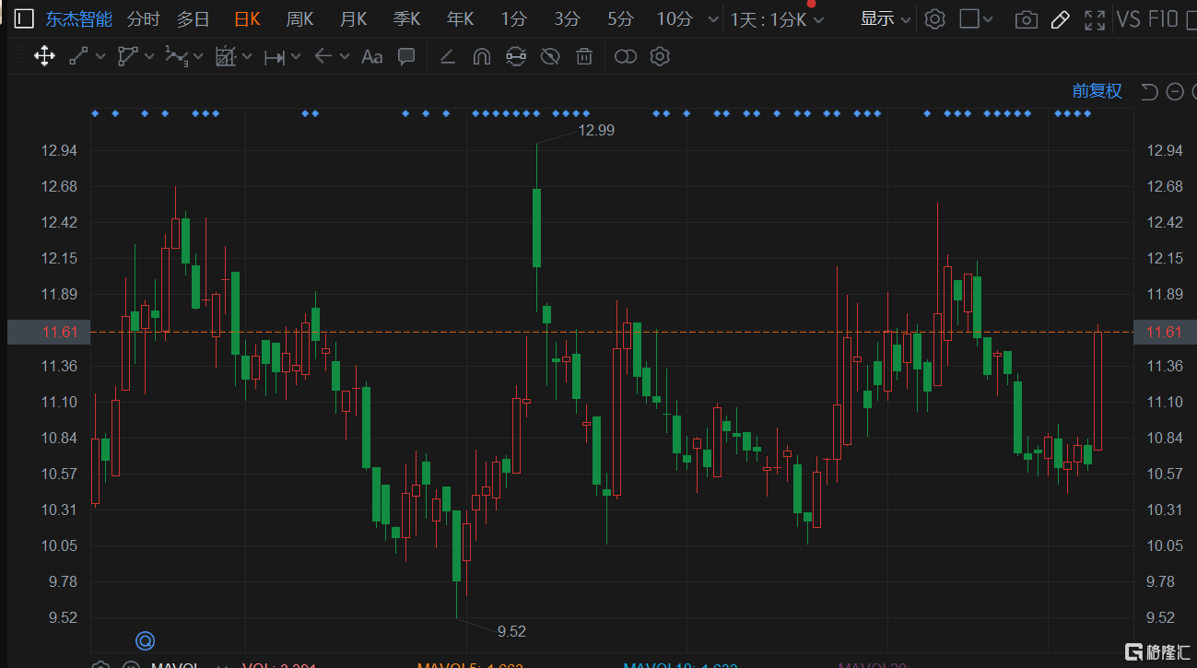Screen dimensions: 1197x668
Task: Expand wave tool options chevron
Action: tap(198, 57)
